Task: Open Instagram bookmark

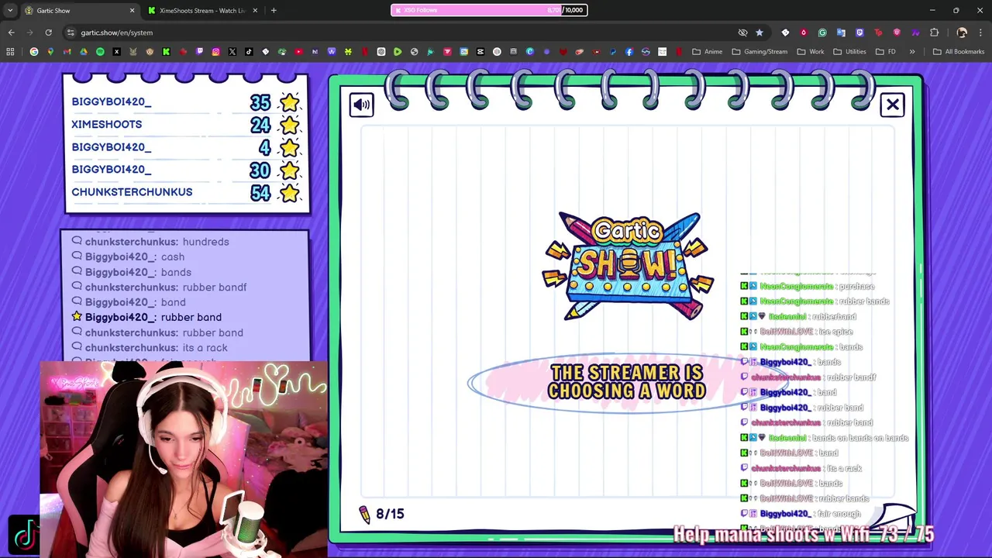Action: (215, 52)
